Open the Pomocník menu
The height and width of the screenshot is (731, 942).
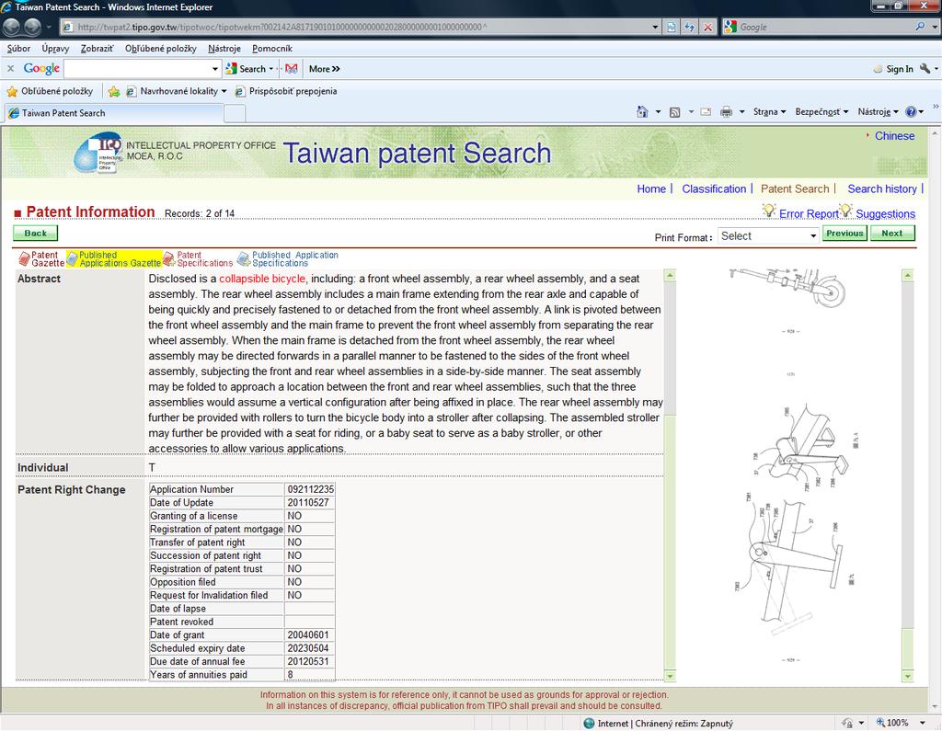pyautogui.click(x=272, y=49)
